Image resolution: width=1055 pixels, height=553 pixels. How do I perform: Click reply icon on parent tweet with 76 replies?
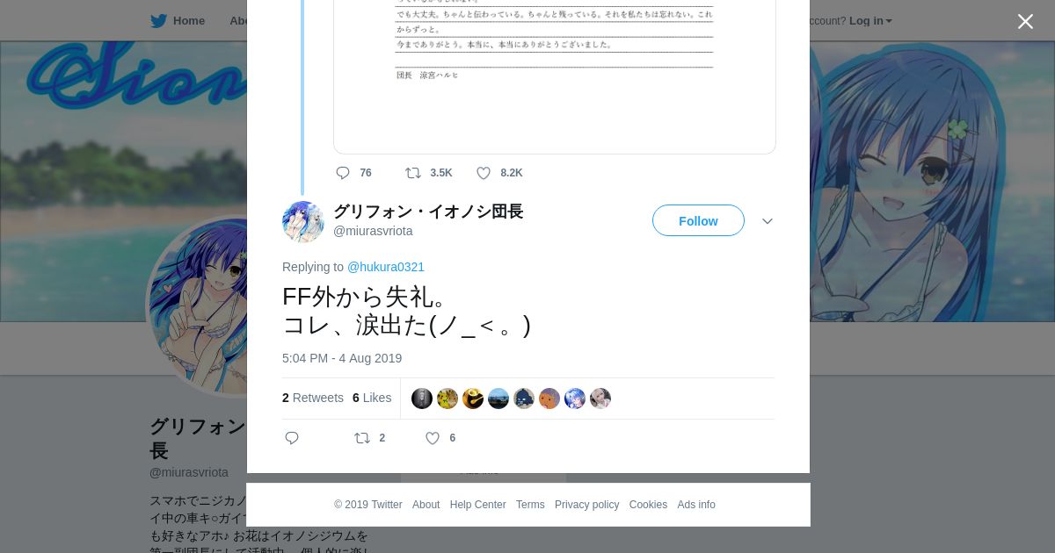[x=343, y=173]
